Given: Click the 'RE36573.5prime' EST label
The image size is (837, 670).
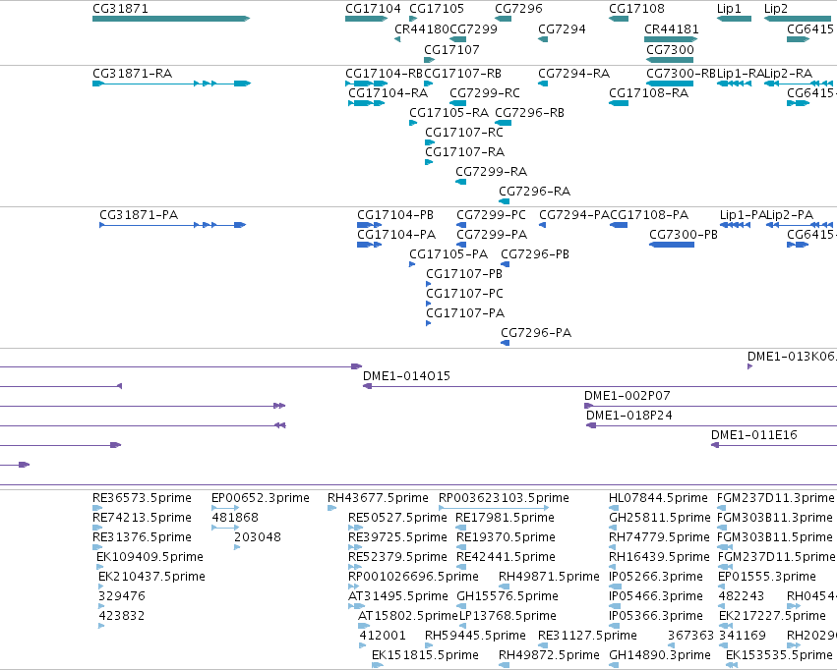Looking at the screenshot, I should pyautogui.click(x=142, y=498).
